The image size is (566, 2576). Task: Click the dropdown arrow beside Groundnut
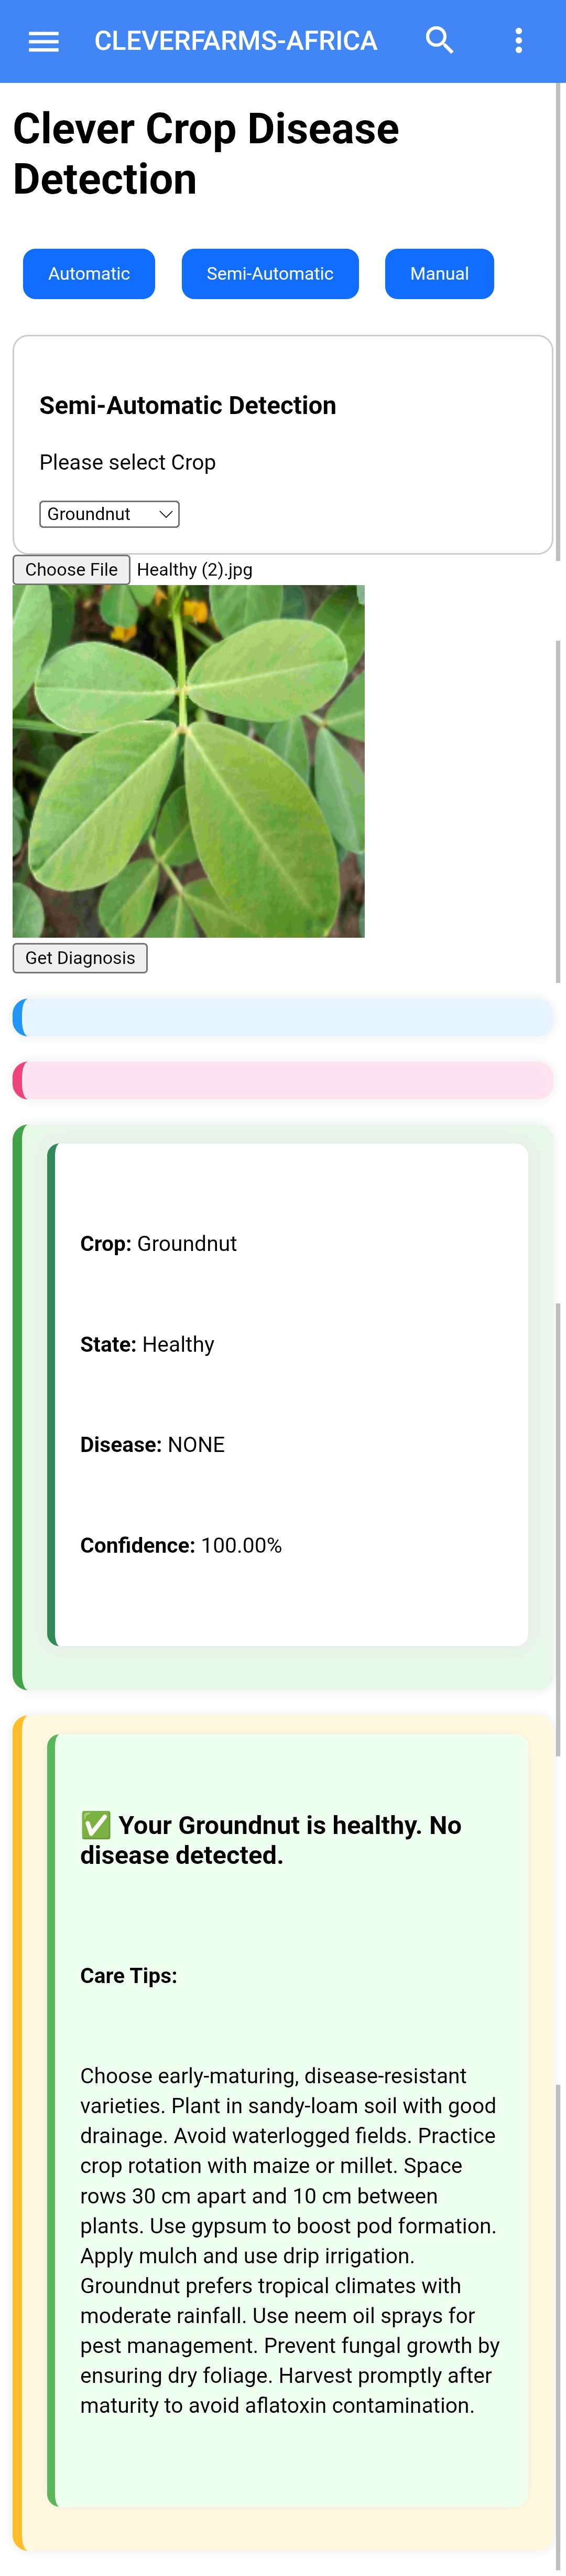(x=165, y=513)
